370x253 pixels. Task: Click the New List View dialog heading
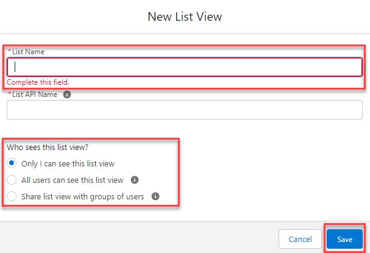pos(185,16)
